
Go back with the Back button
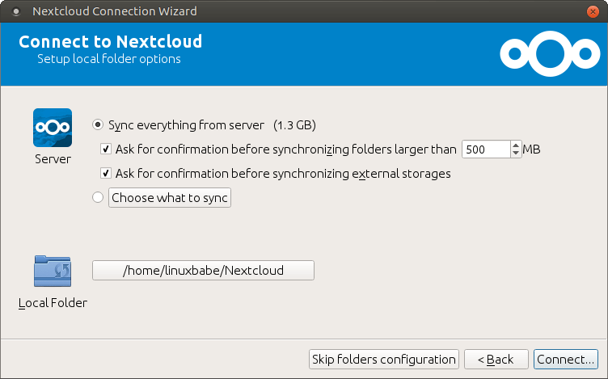(496, 359)
